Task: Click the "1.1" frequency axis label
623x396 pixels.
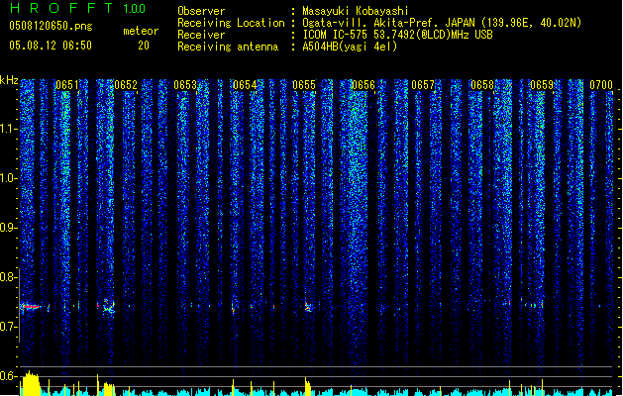Action: 8,129
